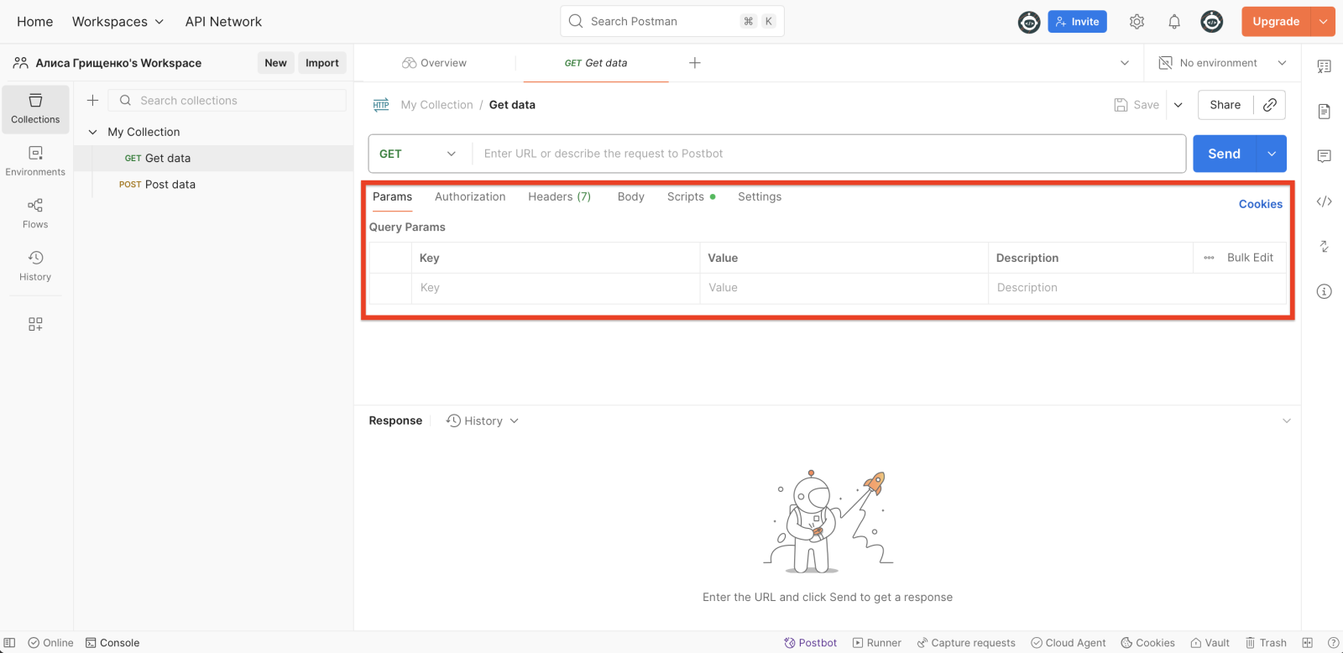Screen dimensions: 1343x653
Task: Switch to the Authorization tab
Action: (x=470, y=196)
